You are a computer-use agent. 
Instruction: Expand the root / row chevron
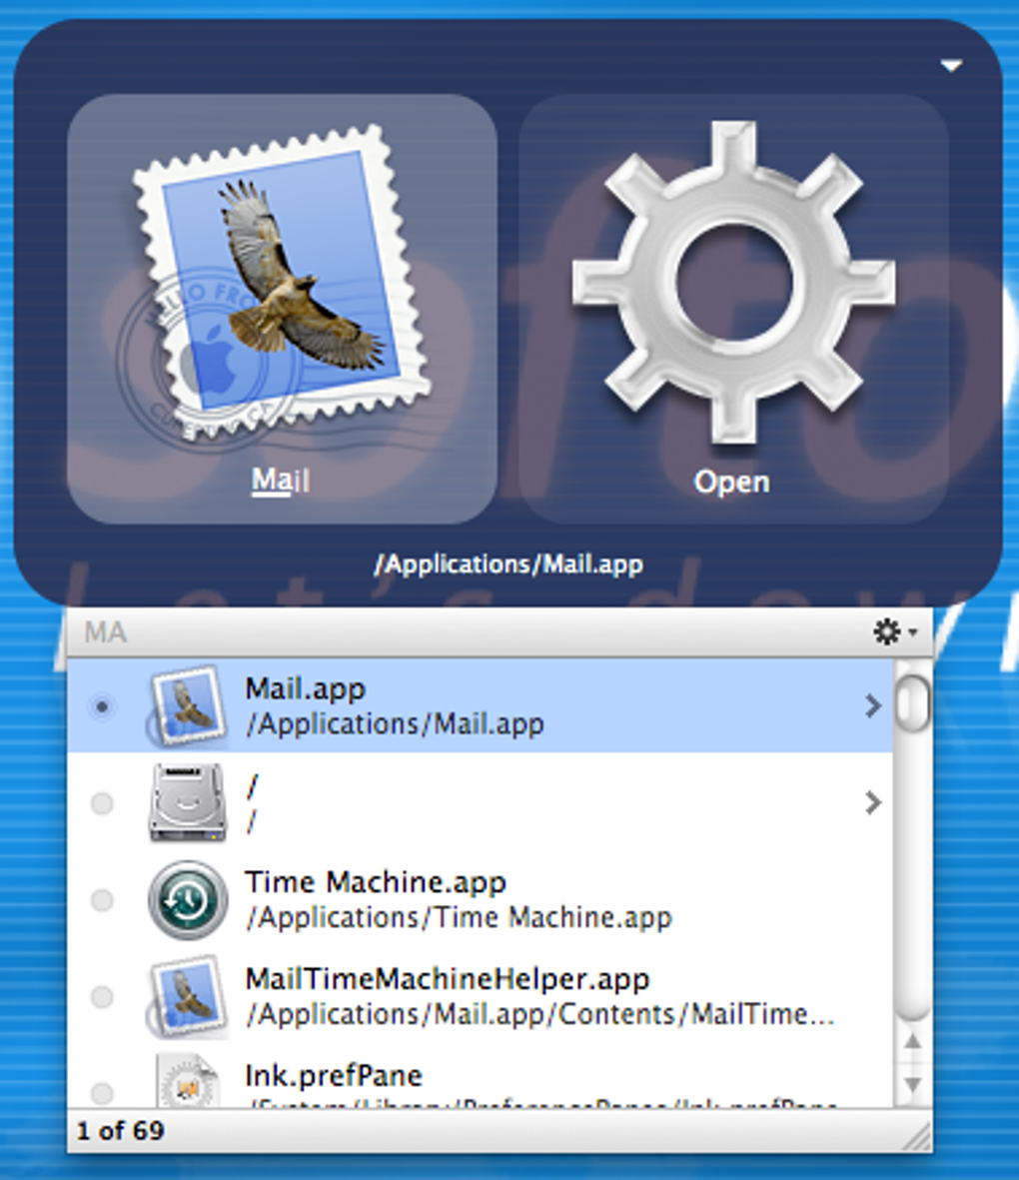coord(873,803)
